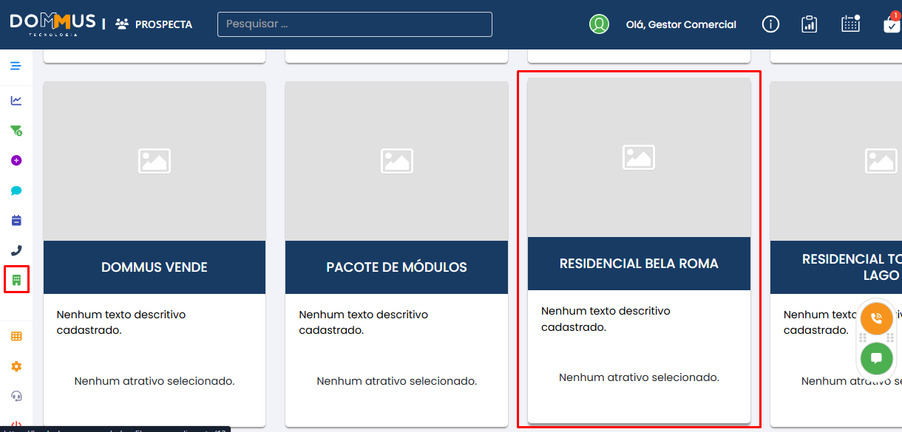The height and width of the screenshot is (432, 902).
Task: Open the line chart dashboard icon
Action: click(x=16, y=100)
